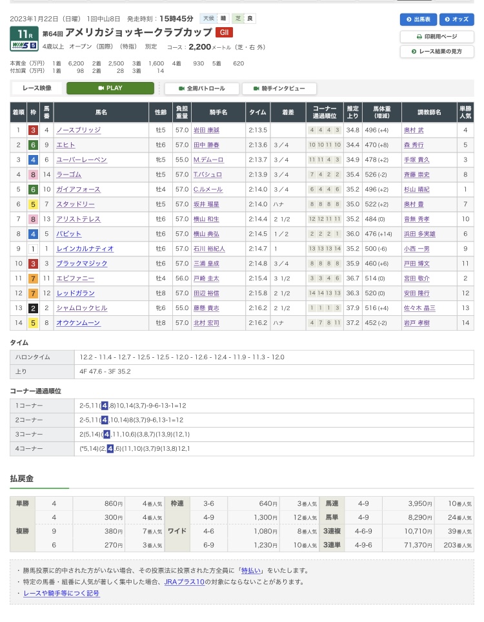Open trainer 佐々木 晶三 profile

(419, 308)
